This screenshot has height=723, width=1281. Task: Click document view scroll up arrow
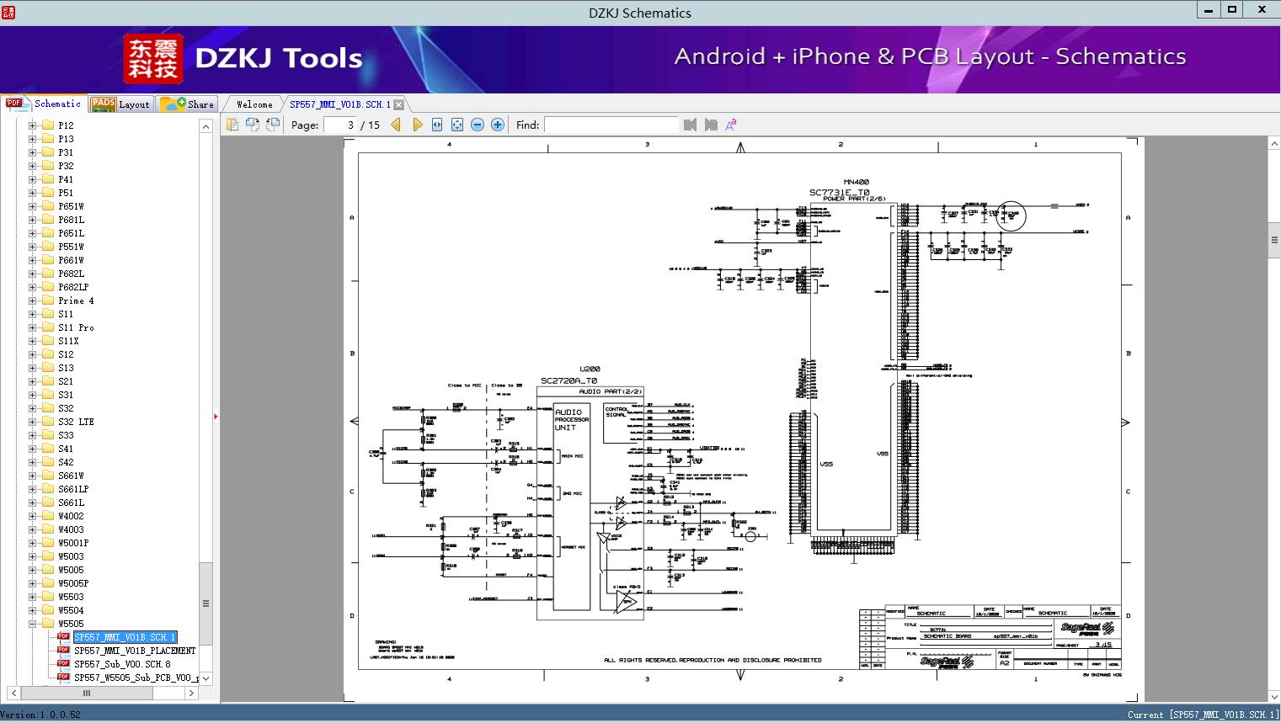point(1274,144)
